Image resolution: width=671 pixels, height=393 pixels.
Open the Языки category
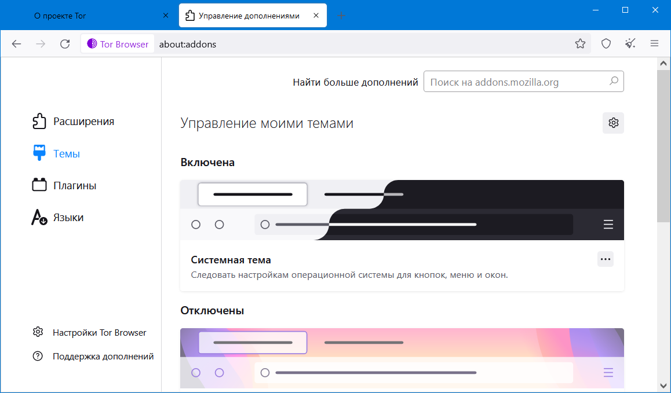coord(58,217)
